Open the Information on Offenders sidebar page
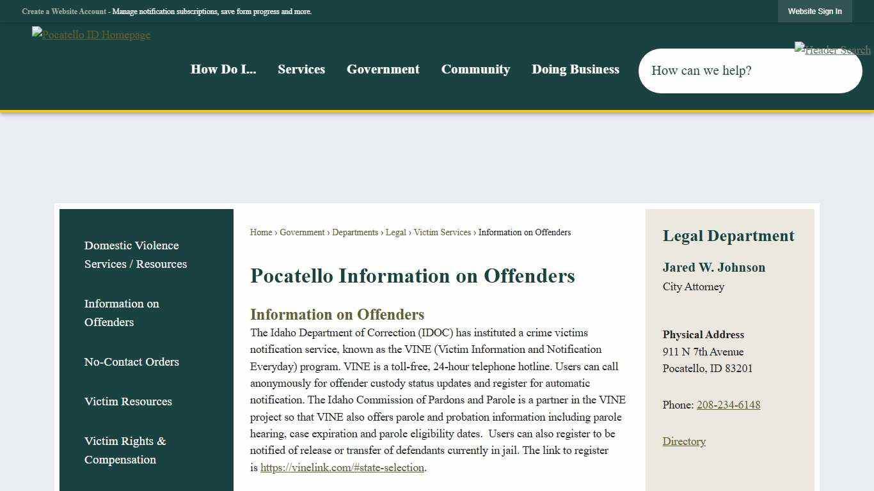 click(x=122, y=313)
